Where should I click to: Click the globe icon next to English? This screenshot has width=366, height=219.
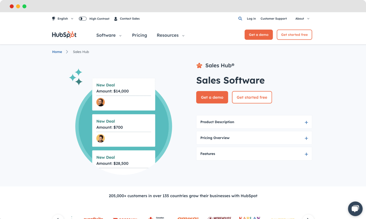53,18
